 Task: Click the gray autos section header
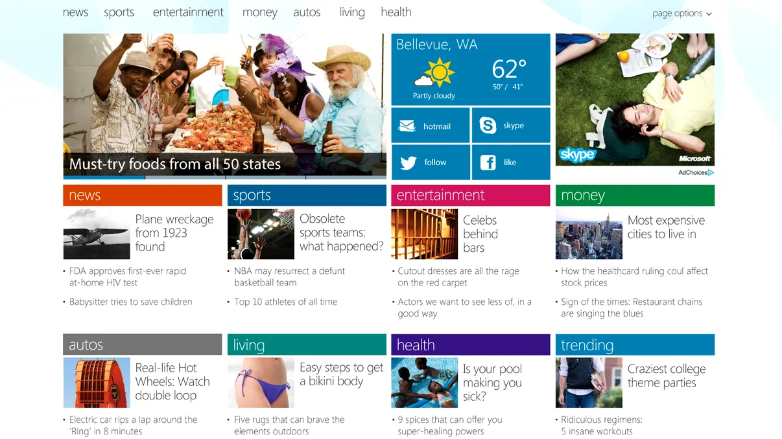coord(143,344)
